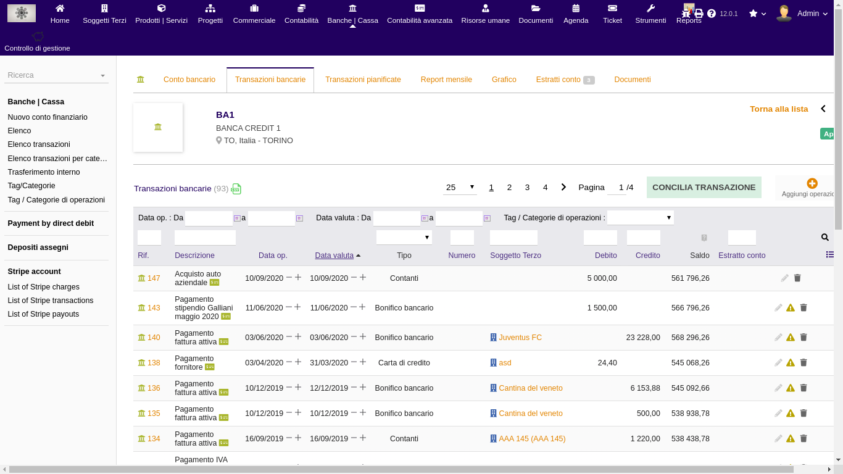Open Data op. Da calendar picker
The width and height of the screenshot is (843, 474).
[237, 218]
